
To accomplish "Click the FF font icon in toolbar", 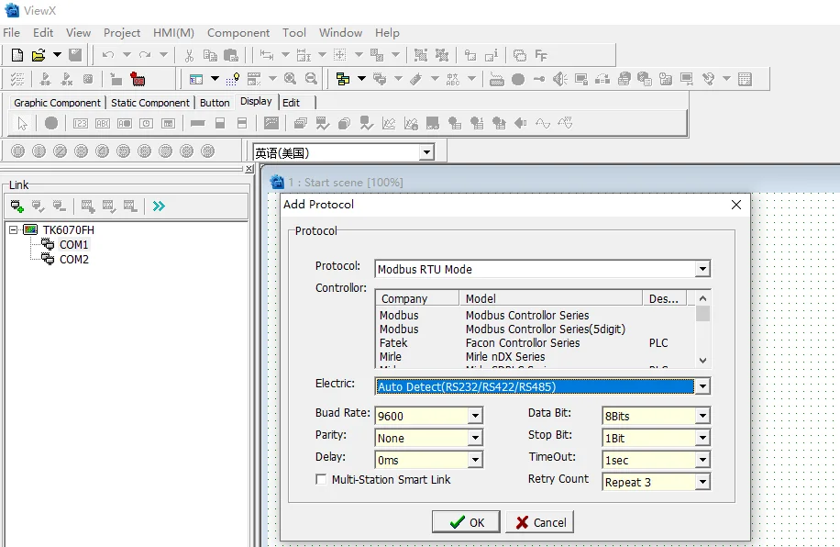I will [x=541, y=55].
